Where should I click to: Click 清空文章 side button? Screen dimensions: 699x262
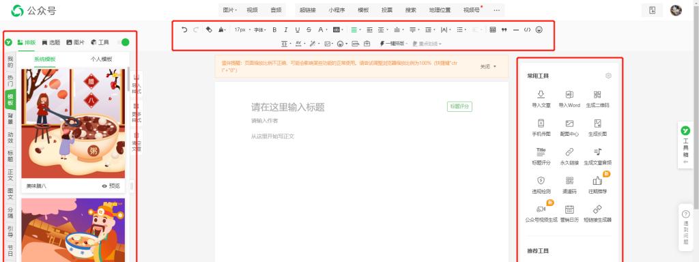click(137, 142)
